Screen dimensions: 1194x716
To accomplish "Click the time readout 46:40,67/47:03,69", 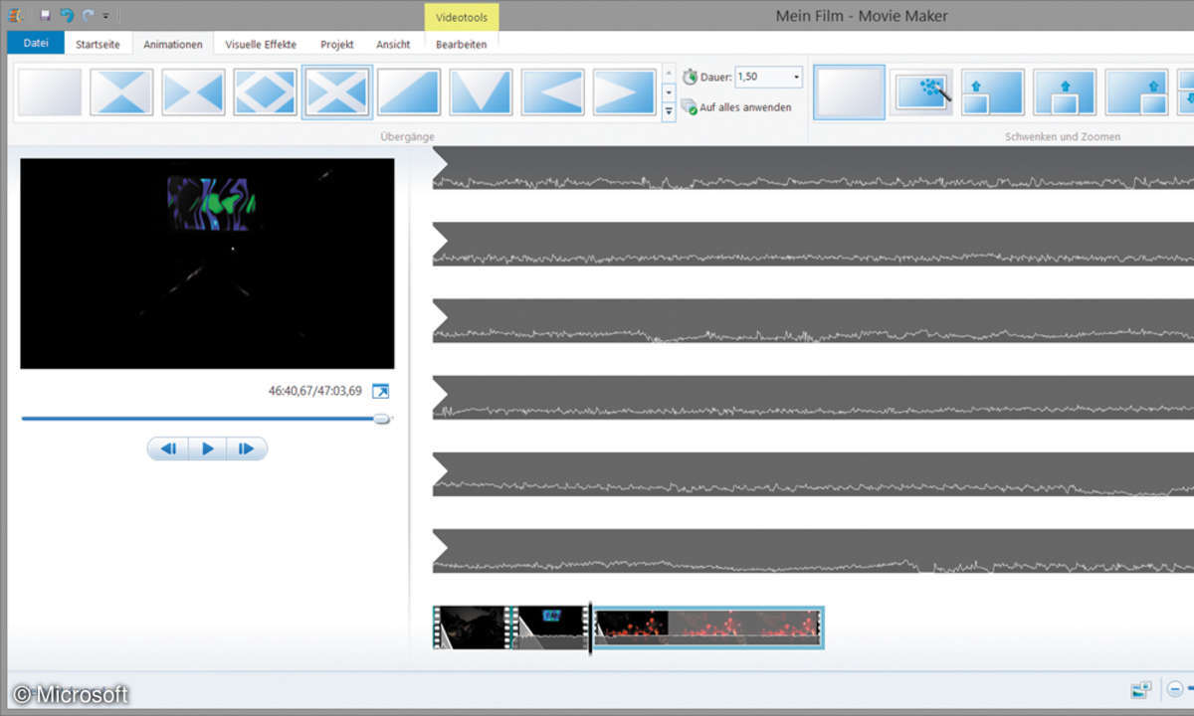I will [315, 392].
